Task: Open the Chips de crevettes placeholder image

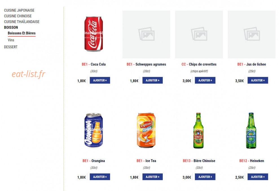Action: point(199,34)
